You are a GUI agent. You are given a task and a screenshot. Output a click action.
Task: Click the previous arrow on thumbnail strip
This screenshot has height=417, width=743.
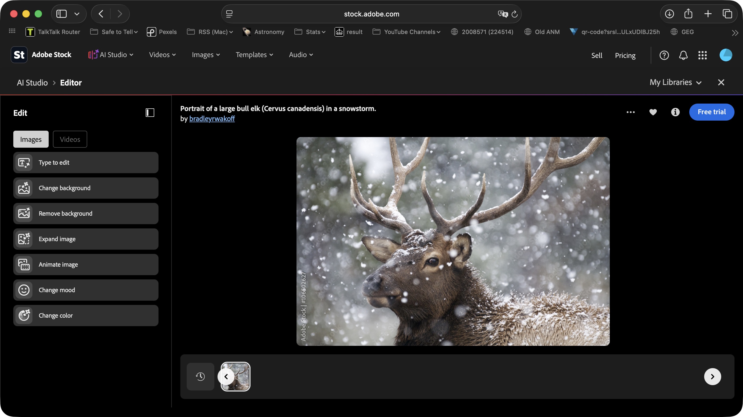click(226, 377)
